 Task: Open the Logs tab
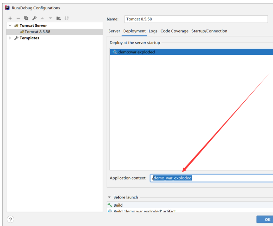tap(153, 31)
